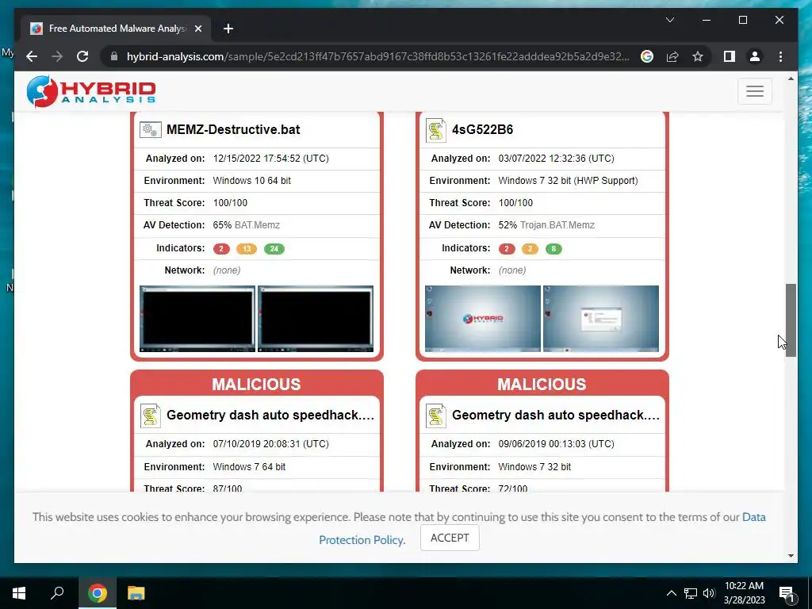Click the Hybrid Analysis logo
Screen dimensions: 812x609
(91, 91)
